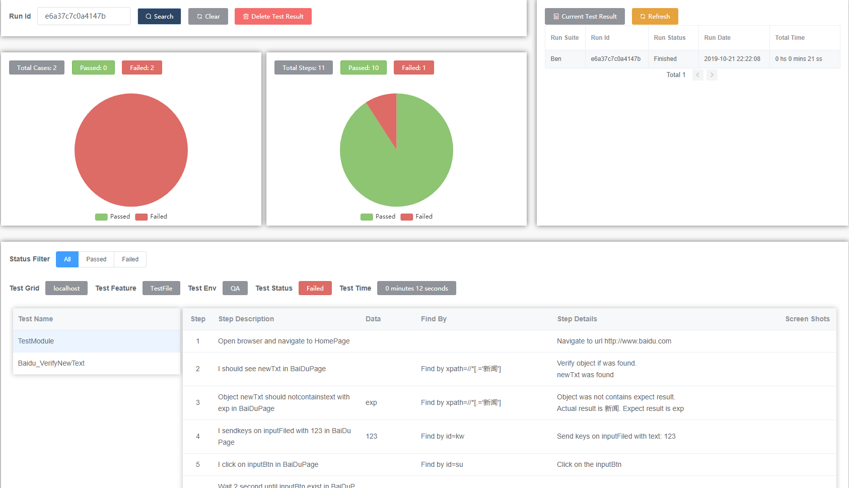Select the Failed status filter
Screen dimensions: 849x488
(130, 259)
